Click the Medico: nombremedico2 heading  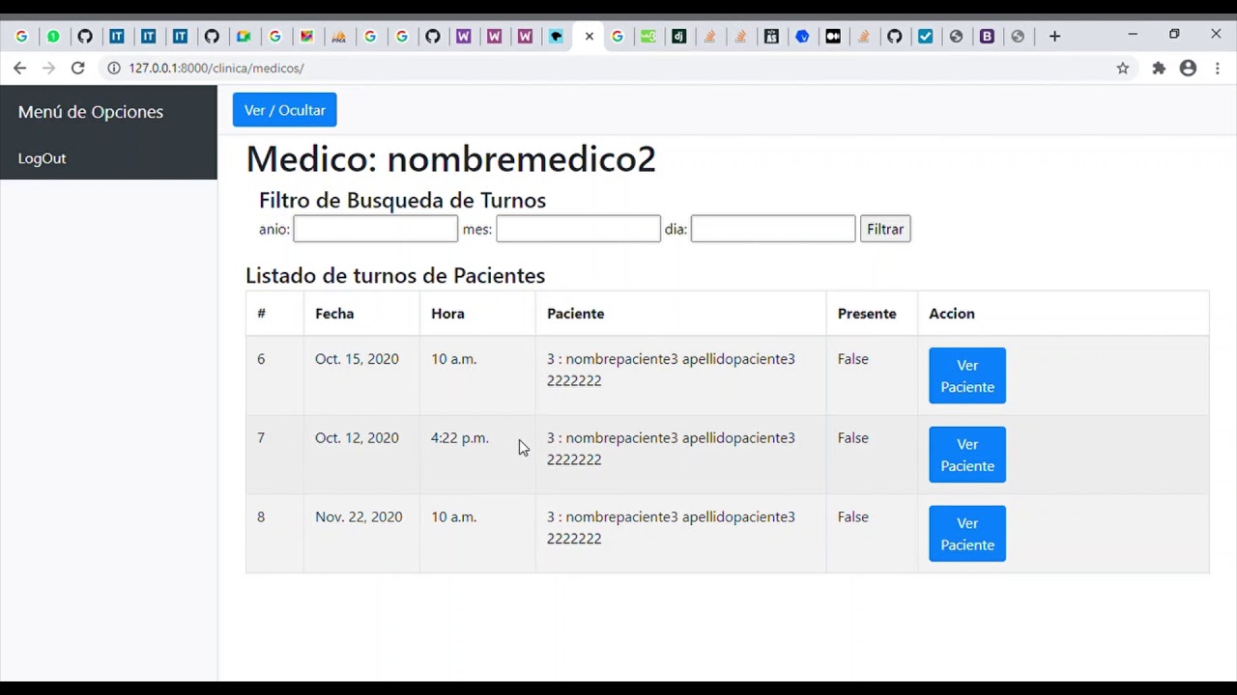click(x=451, y=159)
